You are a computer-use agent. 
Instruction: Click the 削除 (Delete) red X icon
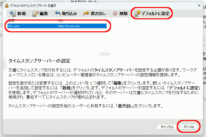[x=115, y=14]
